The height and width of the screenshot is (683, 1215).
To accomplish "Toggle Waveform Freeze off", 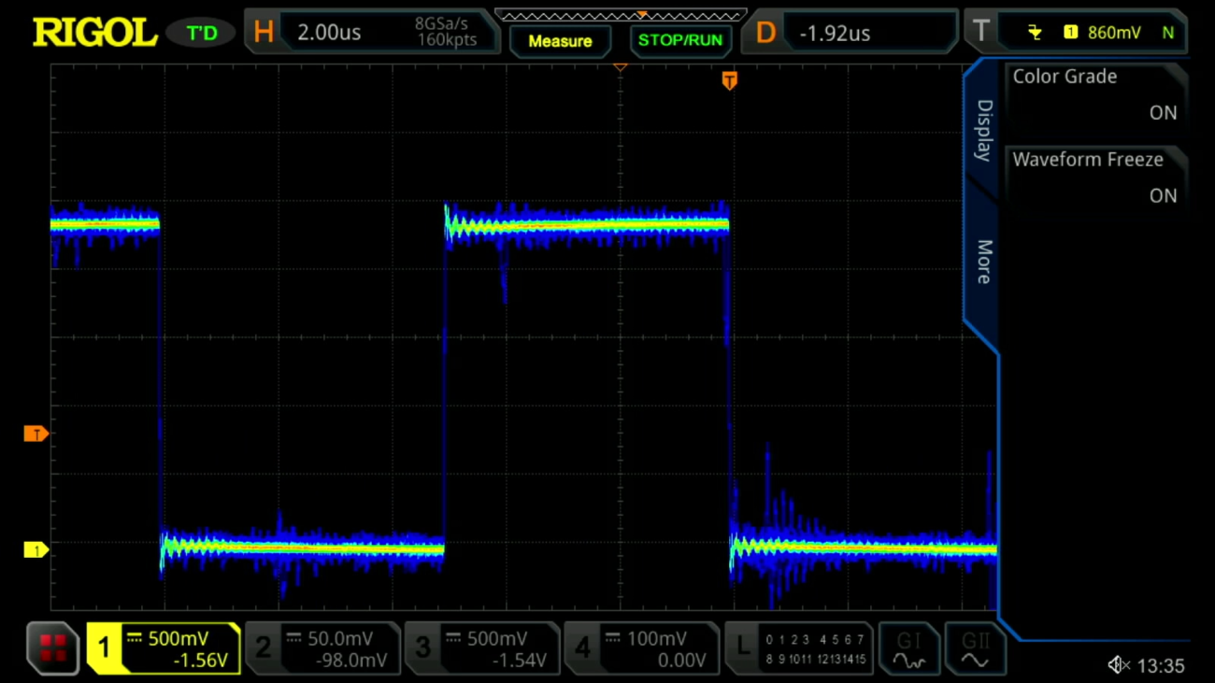I will pos(1095,177).
